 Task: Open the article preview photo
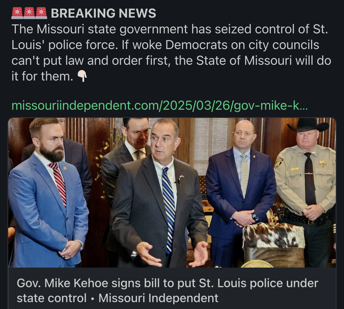click(x=172, y=193)
